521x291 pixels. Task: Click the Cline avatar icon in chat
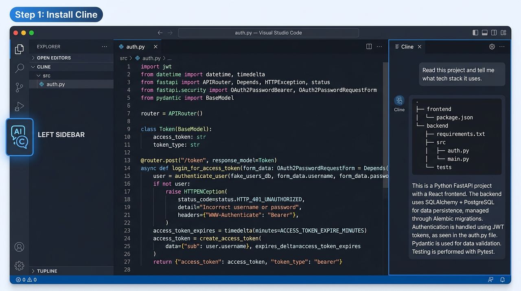(x=399, y=100)
